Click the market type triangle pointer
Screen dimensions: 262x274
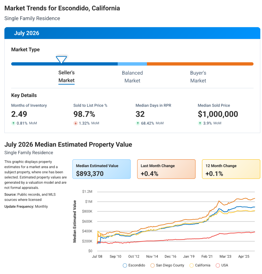61,60
